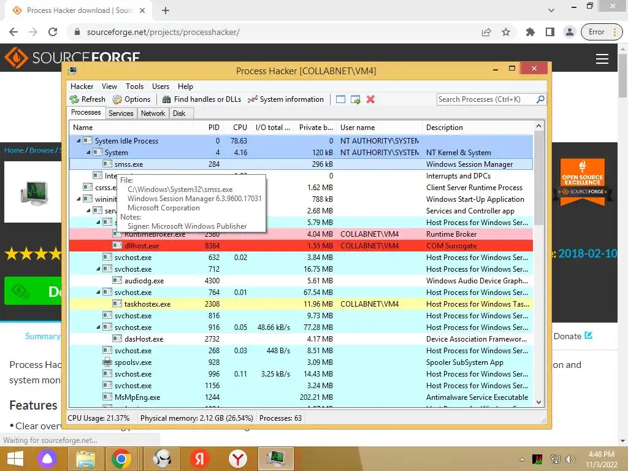Click red X terminate window icon

[x=370, y=99]
